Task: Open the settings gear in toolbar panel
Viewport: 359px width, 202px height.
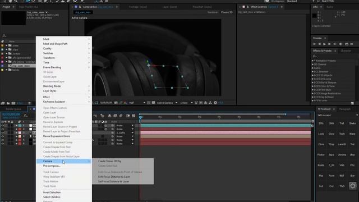Action: point(353,186)
